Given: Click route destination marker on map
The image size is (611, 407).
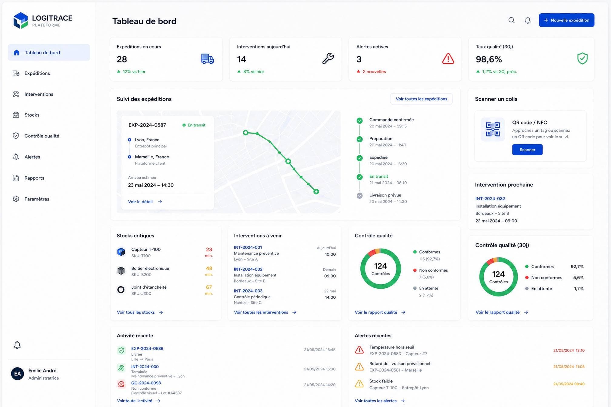Looking at the screenshot, I should tap(316, 191).
